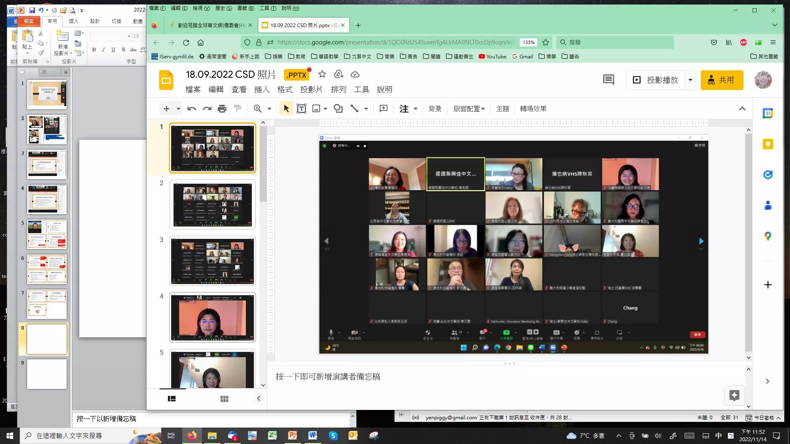This screenshot has height=444, width=790.
Task: Open the 插入 menu in Slides
Action: pos(262,89)
